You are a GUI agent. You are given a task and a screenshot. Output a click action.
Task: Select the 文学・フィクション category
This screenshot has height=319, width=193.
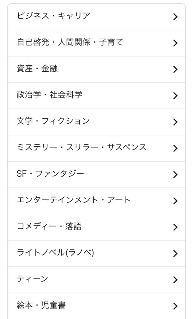[53, 121]
